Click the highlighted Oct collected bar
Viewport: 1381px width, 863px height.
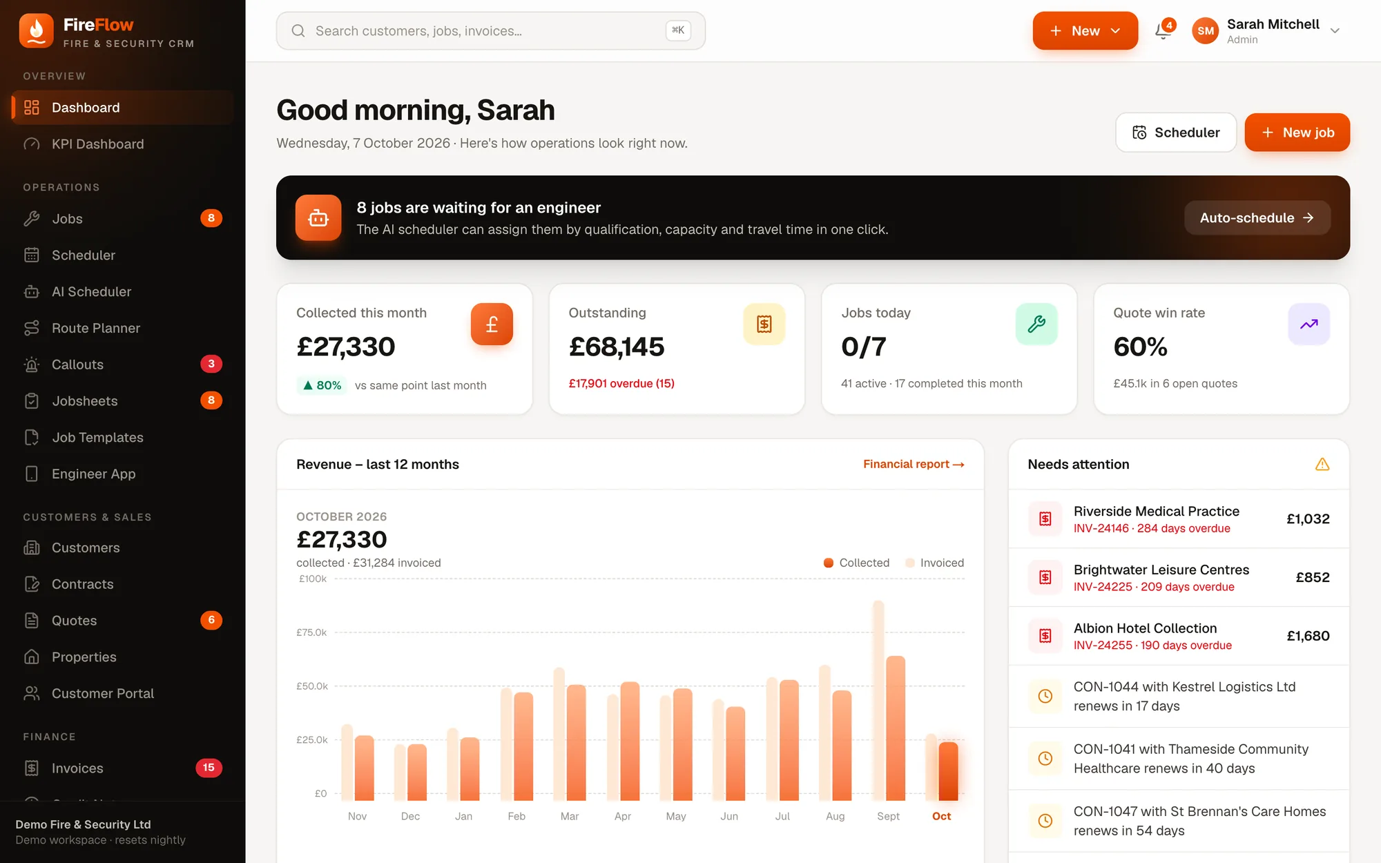(x=948, y=771)
